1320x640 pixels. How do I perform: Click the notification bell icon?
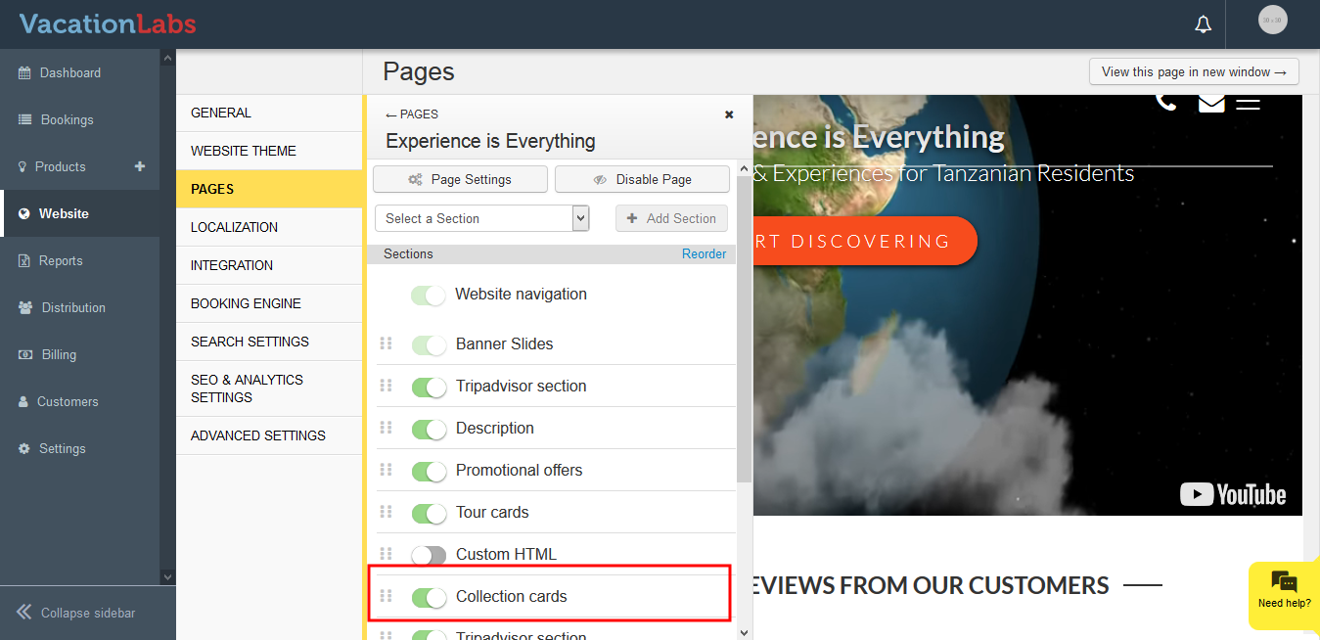click(1204, 24)
